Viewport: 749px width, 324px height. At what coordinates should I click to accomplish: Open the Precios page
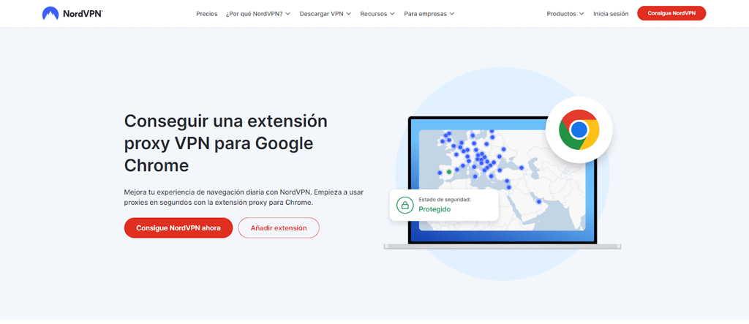[206, 14]
